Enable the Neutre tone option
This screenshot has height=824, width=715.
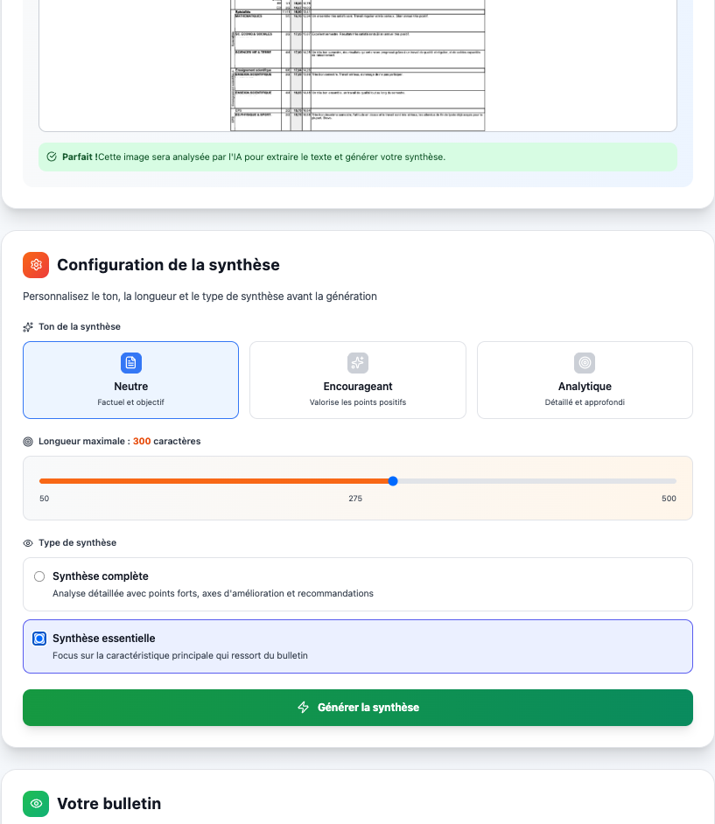(x=130, y=380)
